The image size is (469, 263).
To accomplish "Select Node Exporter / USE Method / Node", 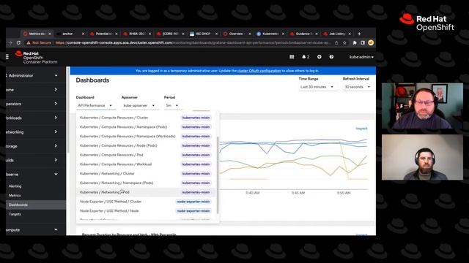I will pos(146,211).
